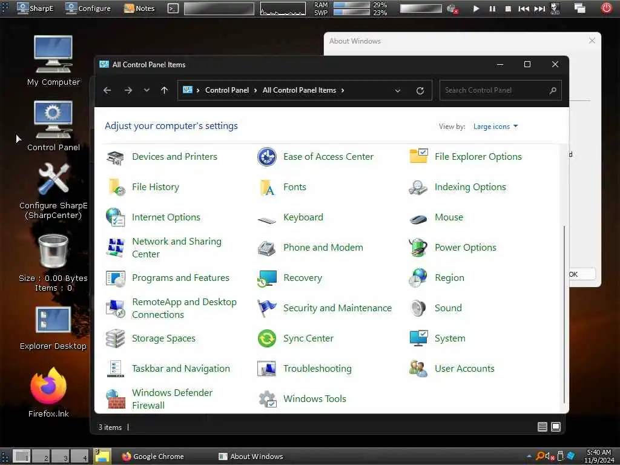Go up one level with up arrow
The image size is (620, 465).
pos(165,90)
